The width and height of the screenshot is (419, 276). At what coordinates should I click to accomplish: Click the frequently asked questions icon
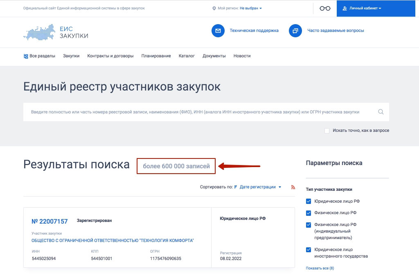(295, 31)
